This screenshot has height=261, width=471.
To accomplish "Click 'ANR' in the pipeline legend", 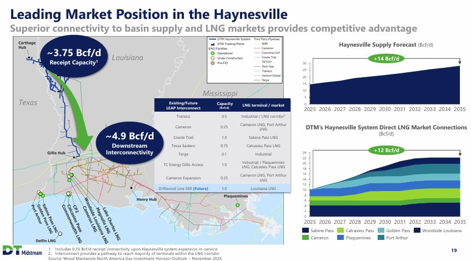I will pyautogui.click(x=264, y=43).
